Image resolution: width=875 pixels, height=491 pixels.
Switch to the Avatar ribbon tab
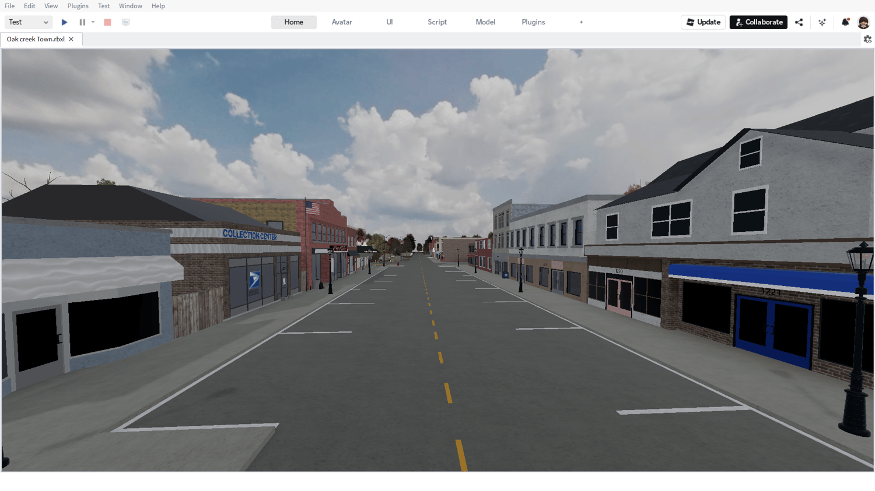tap(341, 22)
